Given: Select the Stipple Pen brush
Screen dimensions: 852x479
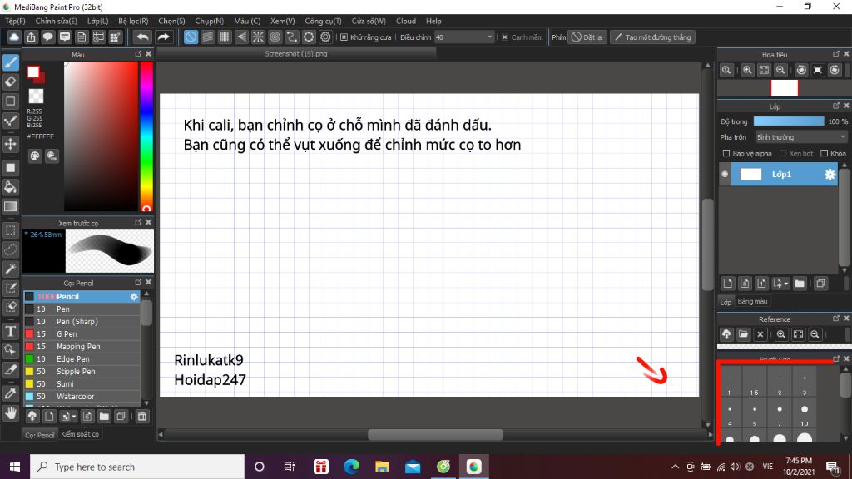Looking at the screenshot, I should pos(82,372).
